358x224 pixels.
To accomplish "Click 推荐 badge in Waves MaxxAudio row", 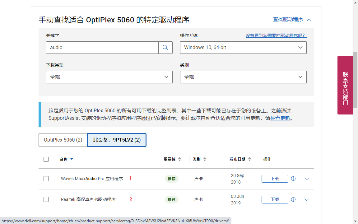I will [x=171, y=179].
